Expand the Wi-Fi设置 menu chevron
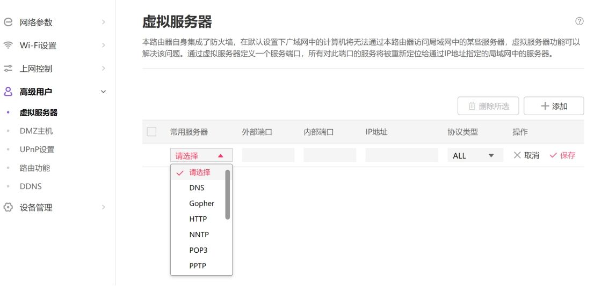The image size is (594, 286). 104,46
